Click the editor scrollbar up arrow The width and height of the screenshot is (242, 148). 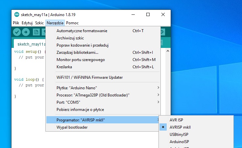pyautogui.click(x=168, y=51)
